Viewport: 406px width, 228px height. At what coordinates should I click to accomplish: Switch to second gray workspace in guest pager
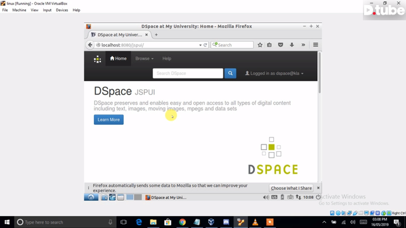click(138, 197)
